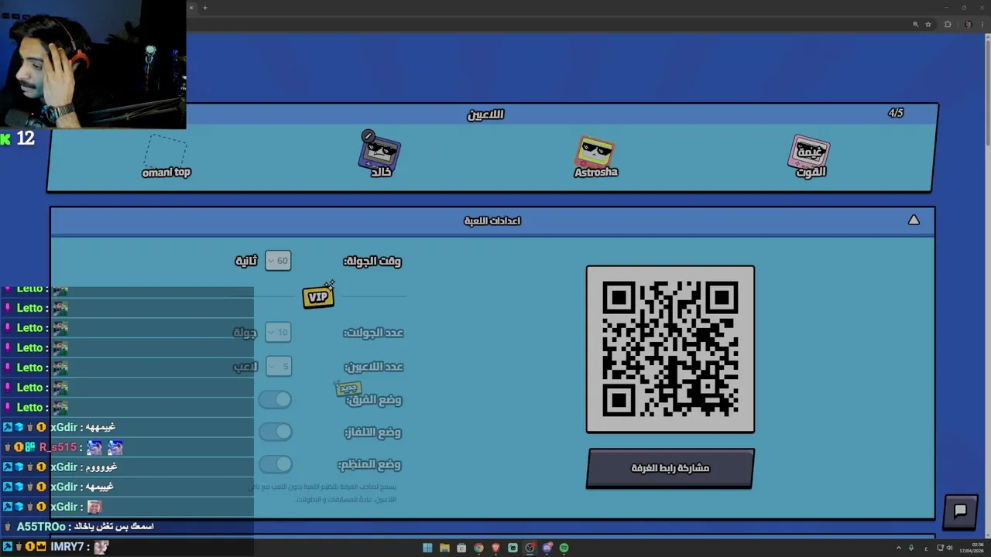Click the omani top player name
The width and height of the screenshot is (991, 557).
[166, 173]
